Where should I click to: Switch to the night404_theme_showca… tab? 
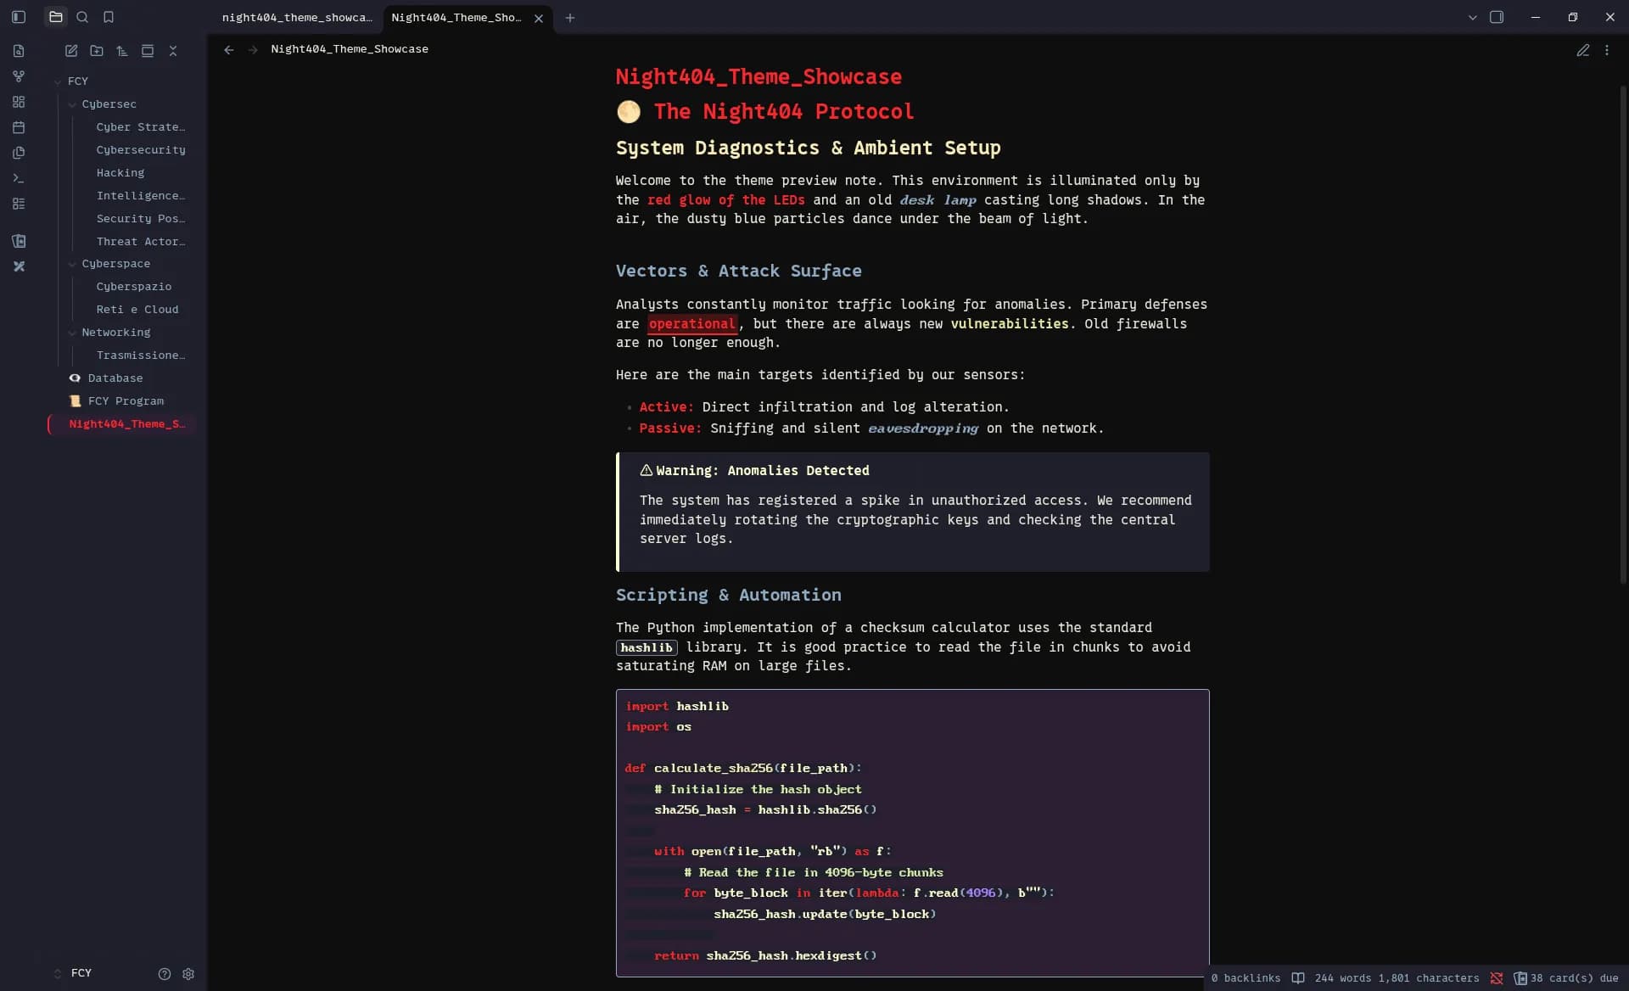pyautogui.click(x=297, y=17)
